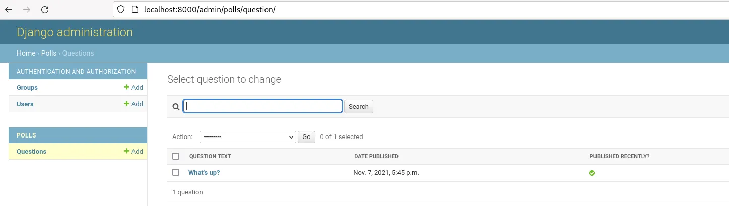Open the Action dropdown menu
Image resolution: width=729 pixels, height=206 pixels.
[247, 137]
